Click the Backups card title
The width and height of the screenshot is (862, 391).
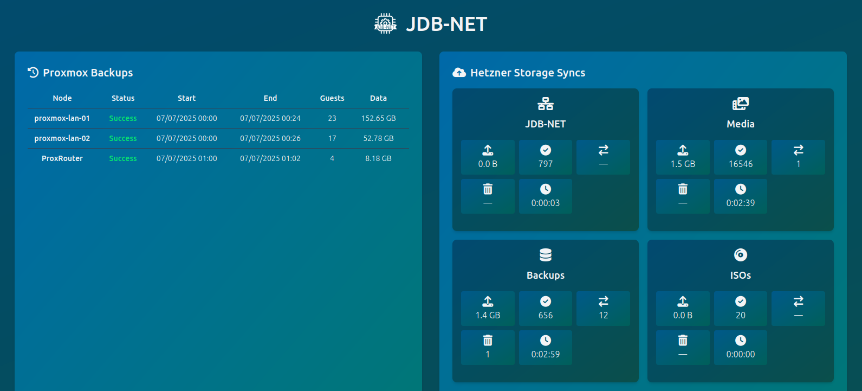[546, 275]
